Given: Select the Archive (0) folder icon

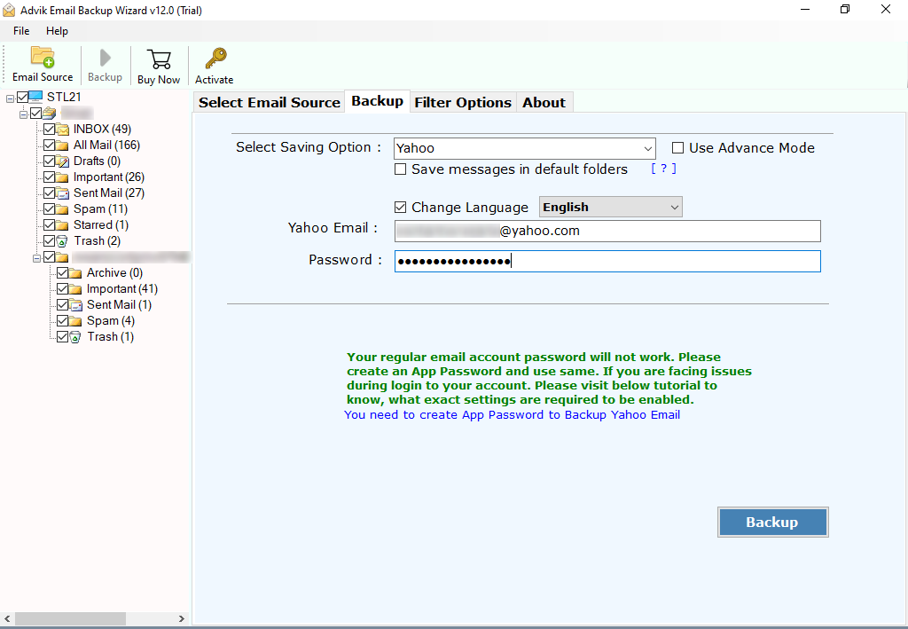Looking at the screenshot, I should pyautogui.click(x=75, y=272).
